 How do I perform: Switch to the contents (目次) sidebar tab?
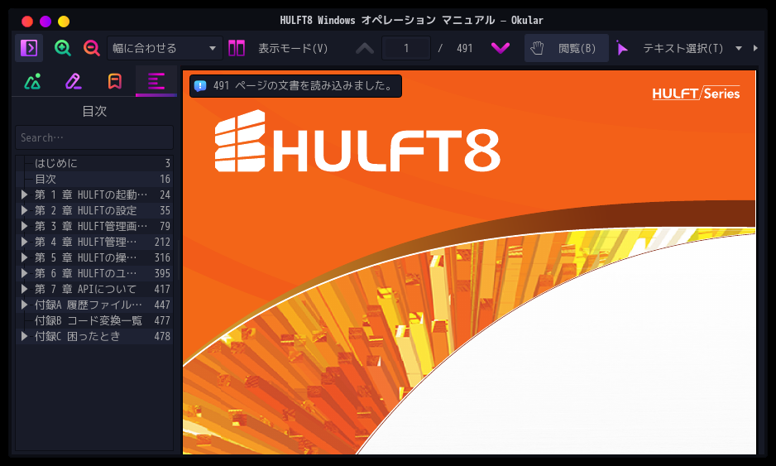[x=156, y=81]
